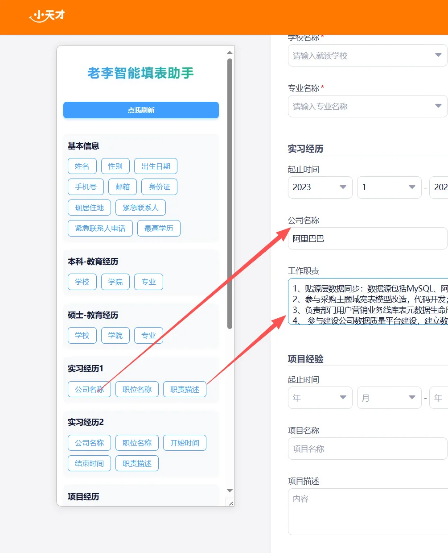The height and width of the screenshot is (553, 448).
Task: Click 学校 under 硕士-教育经历
Action: coord(82,335)
